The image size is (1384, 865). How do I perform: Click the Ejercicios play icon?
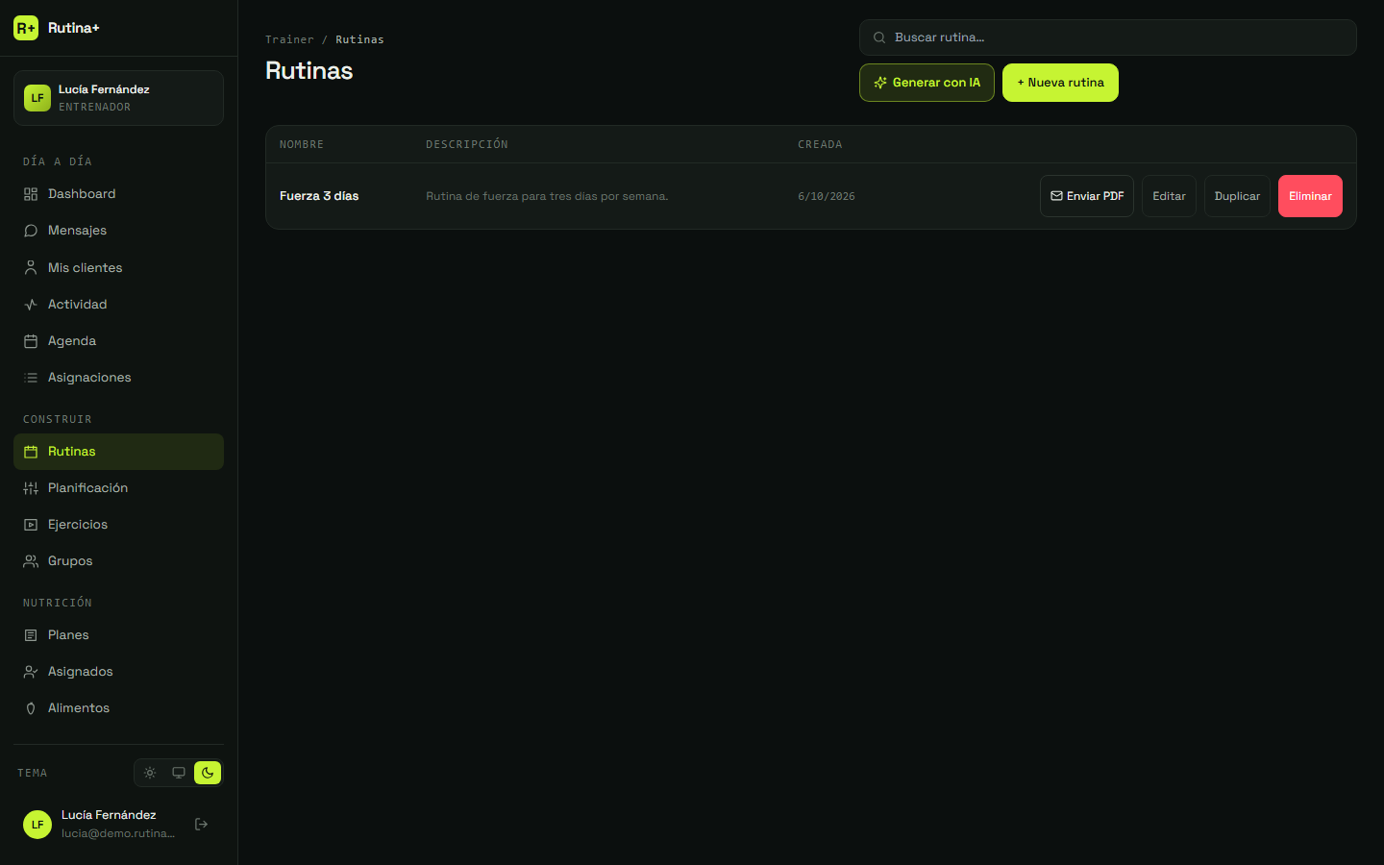click(31, 525)
